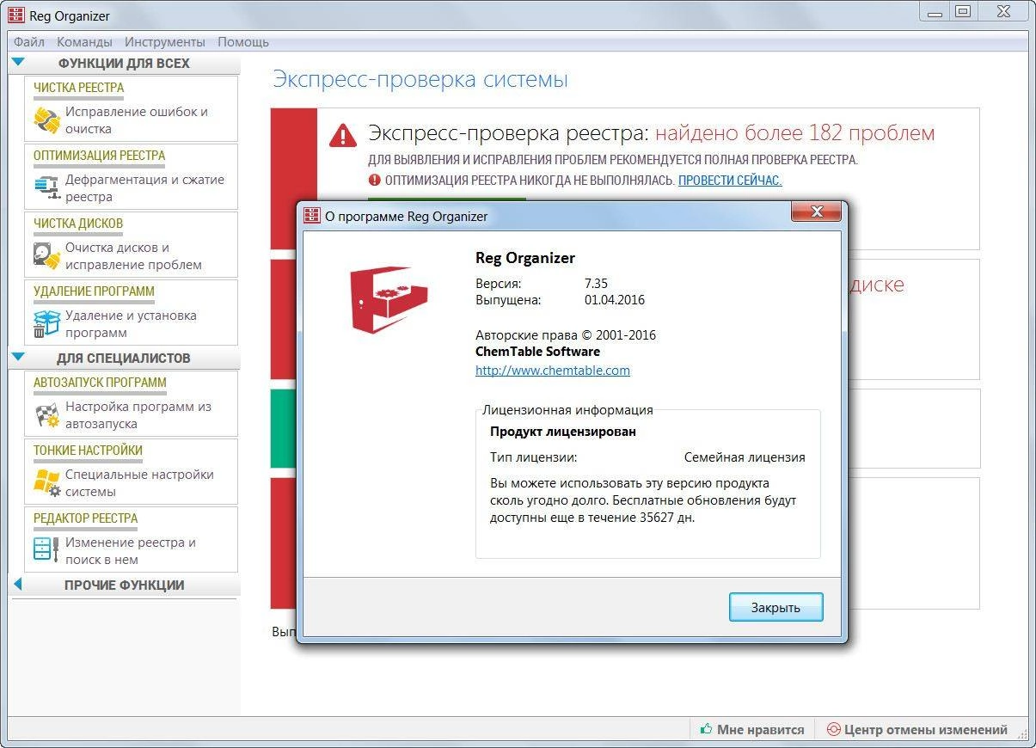1036x748 pixels.
Task: Expand the ПРОЧИЕ ФУНКЦИИ section
Action: [18, 585]
